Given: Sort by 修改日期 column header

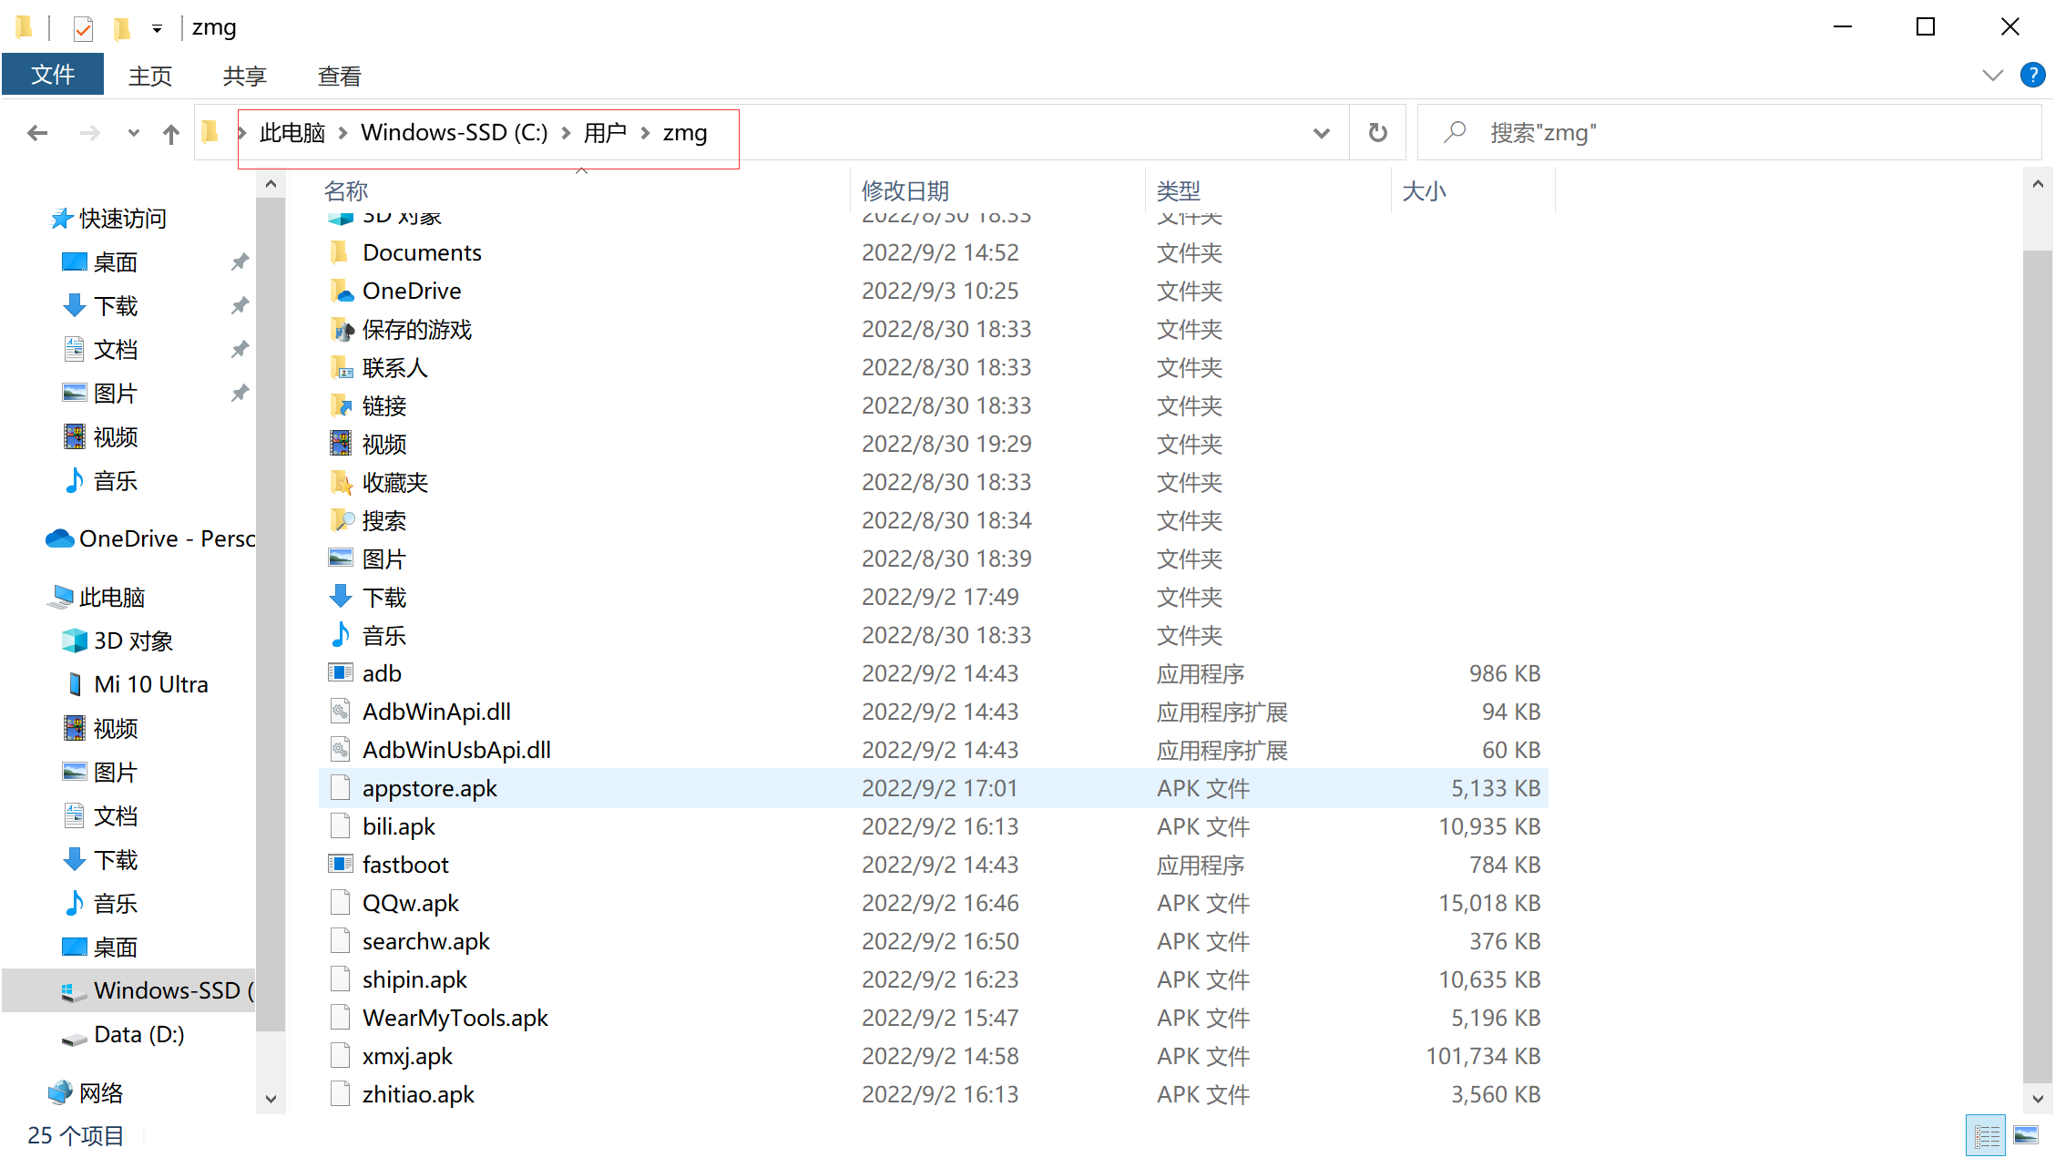Looking at the screenshot, I should click(905, 190).
